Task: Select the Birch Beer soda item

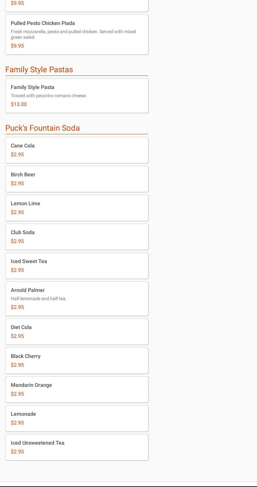Action: [x=77, y=179]
